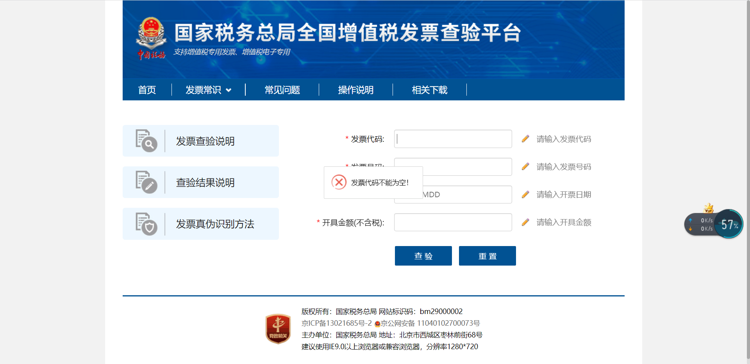
Task: Open the 常见问题 navigation item
Action: 282,90
